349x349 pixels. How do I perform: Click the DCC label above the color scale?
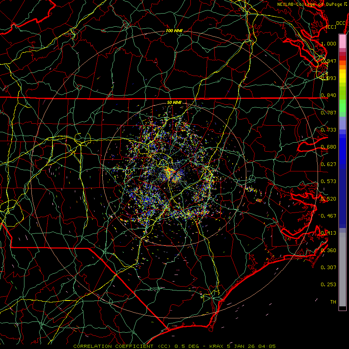(x=341, y=23)
